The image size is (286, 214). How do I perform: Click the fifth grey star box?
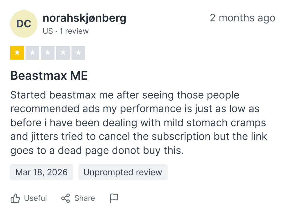(x=78, y=53)
